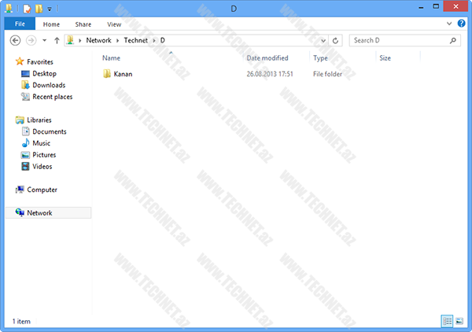Open Recent places in navigation pane
Image resolution: width=472 pixels, height=332 pixels.
point(53,97)
